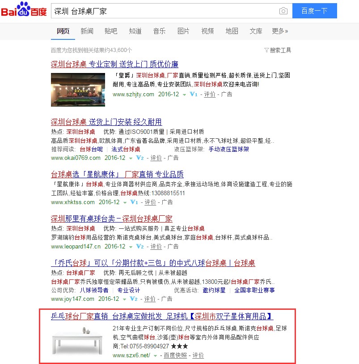The image size is (359, 364).
Task: Switch to the 音乐 tab
Action: tap(159, 31)
